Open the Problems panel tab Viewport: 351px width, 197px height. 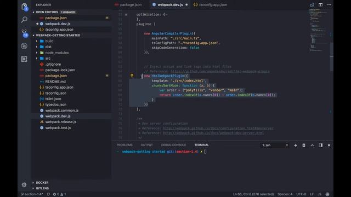click(124, 145)
